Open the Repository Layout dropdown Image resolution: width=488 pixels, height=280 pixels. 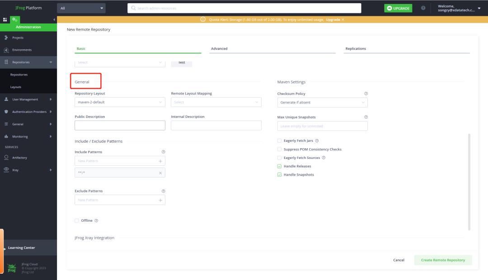[x=120, y=103]
